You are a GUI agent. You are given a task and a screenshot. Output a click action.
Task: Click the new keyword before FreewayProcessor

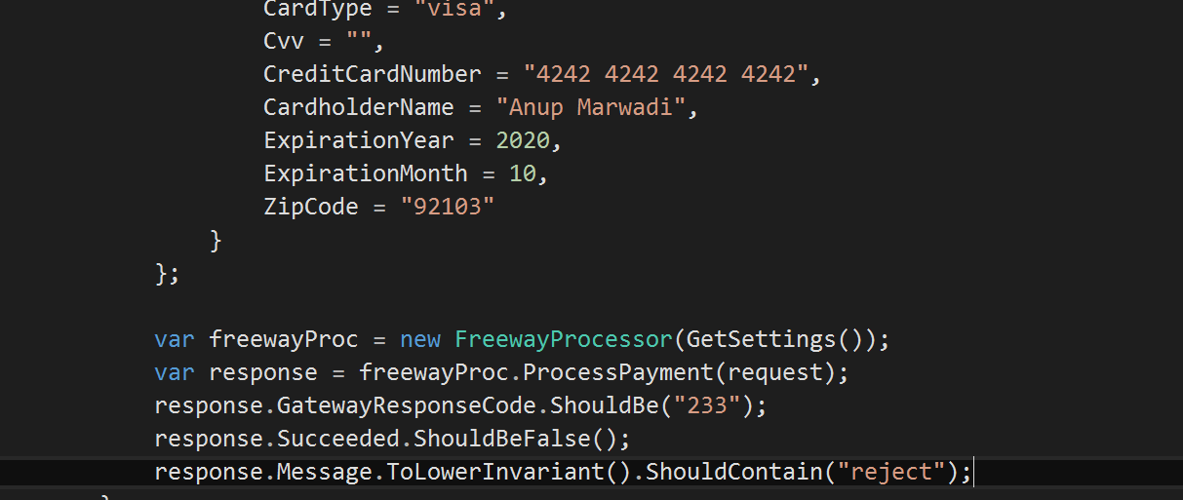pos(420,340)
